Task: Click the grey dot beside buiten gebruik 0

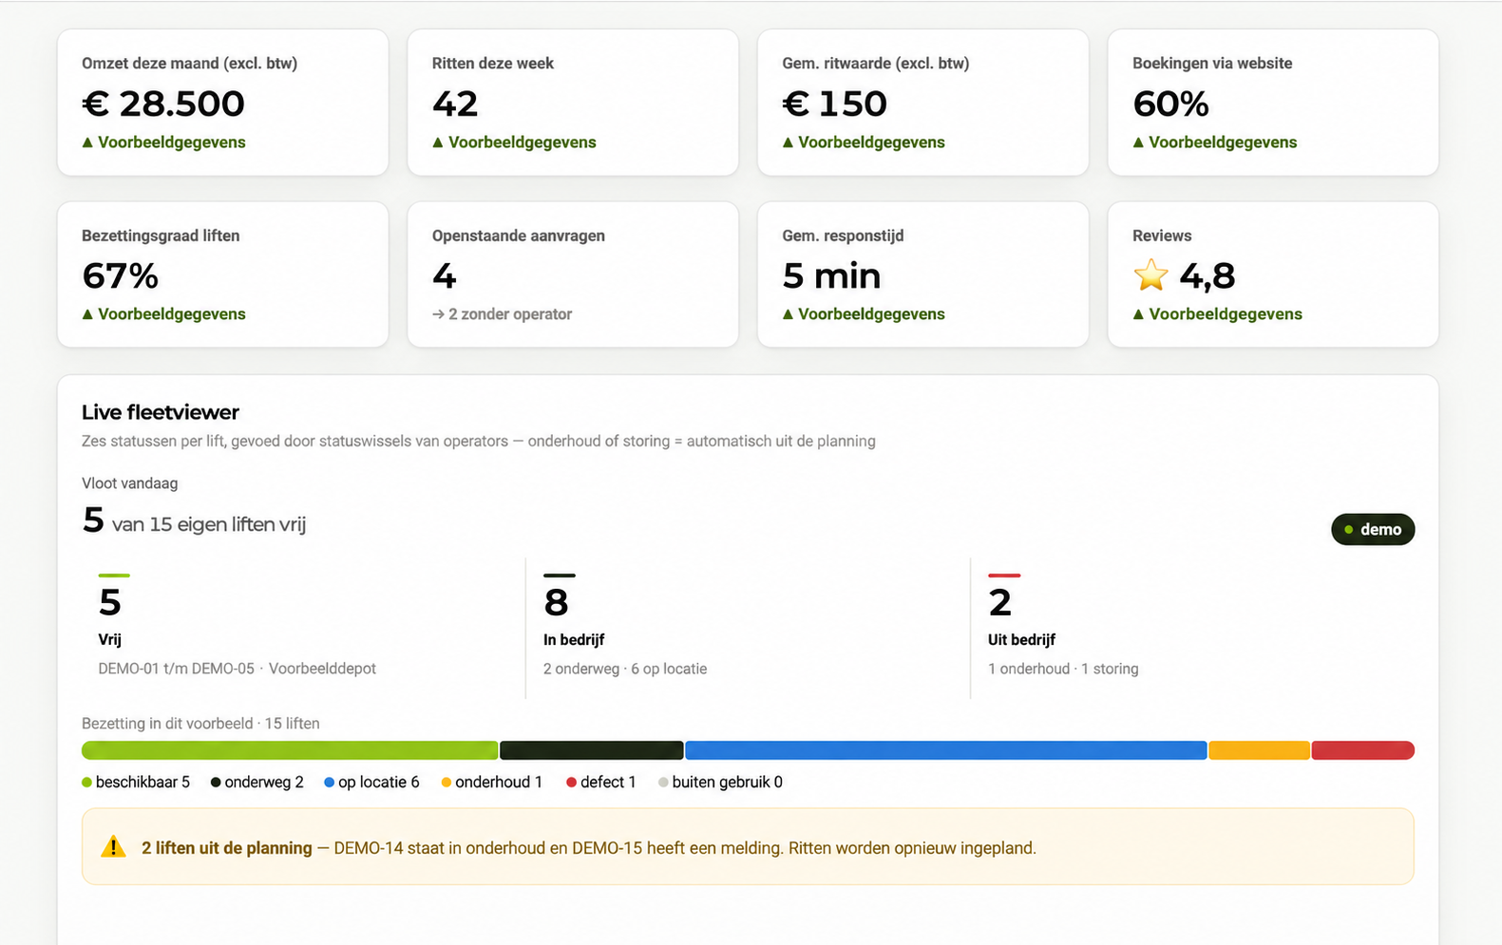Action: click(663, 783)
